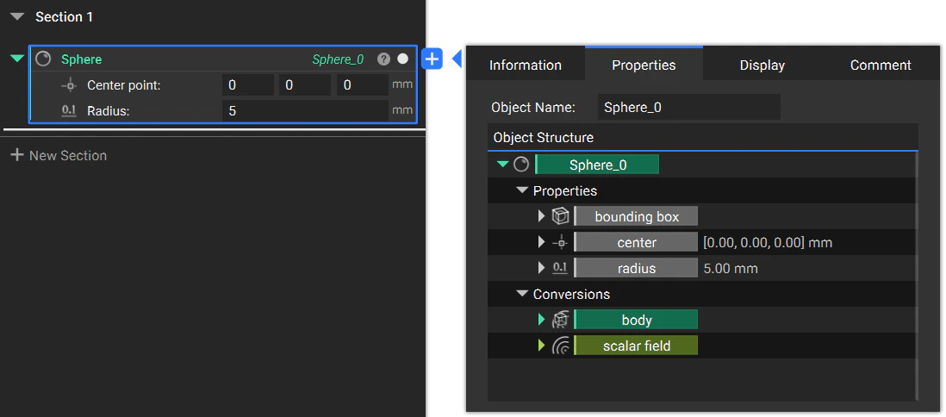Collapse the Properties group
Screen dimensions: 946x417
[522, 190]
